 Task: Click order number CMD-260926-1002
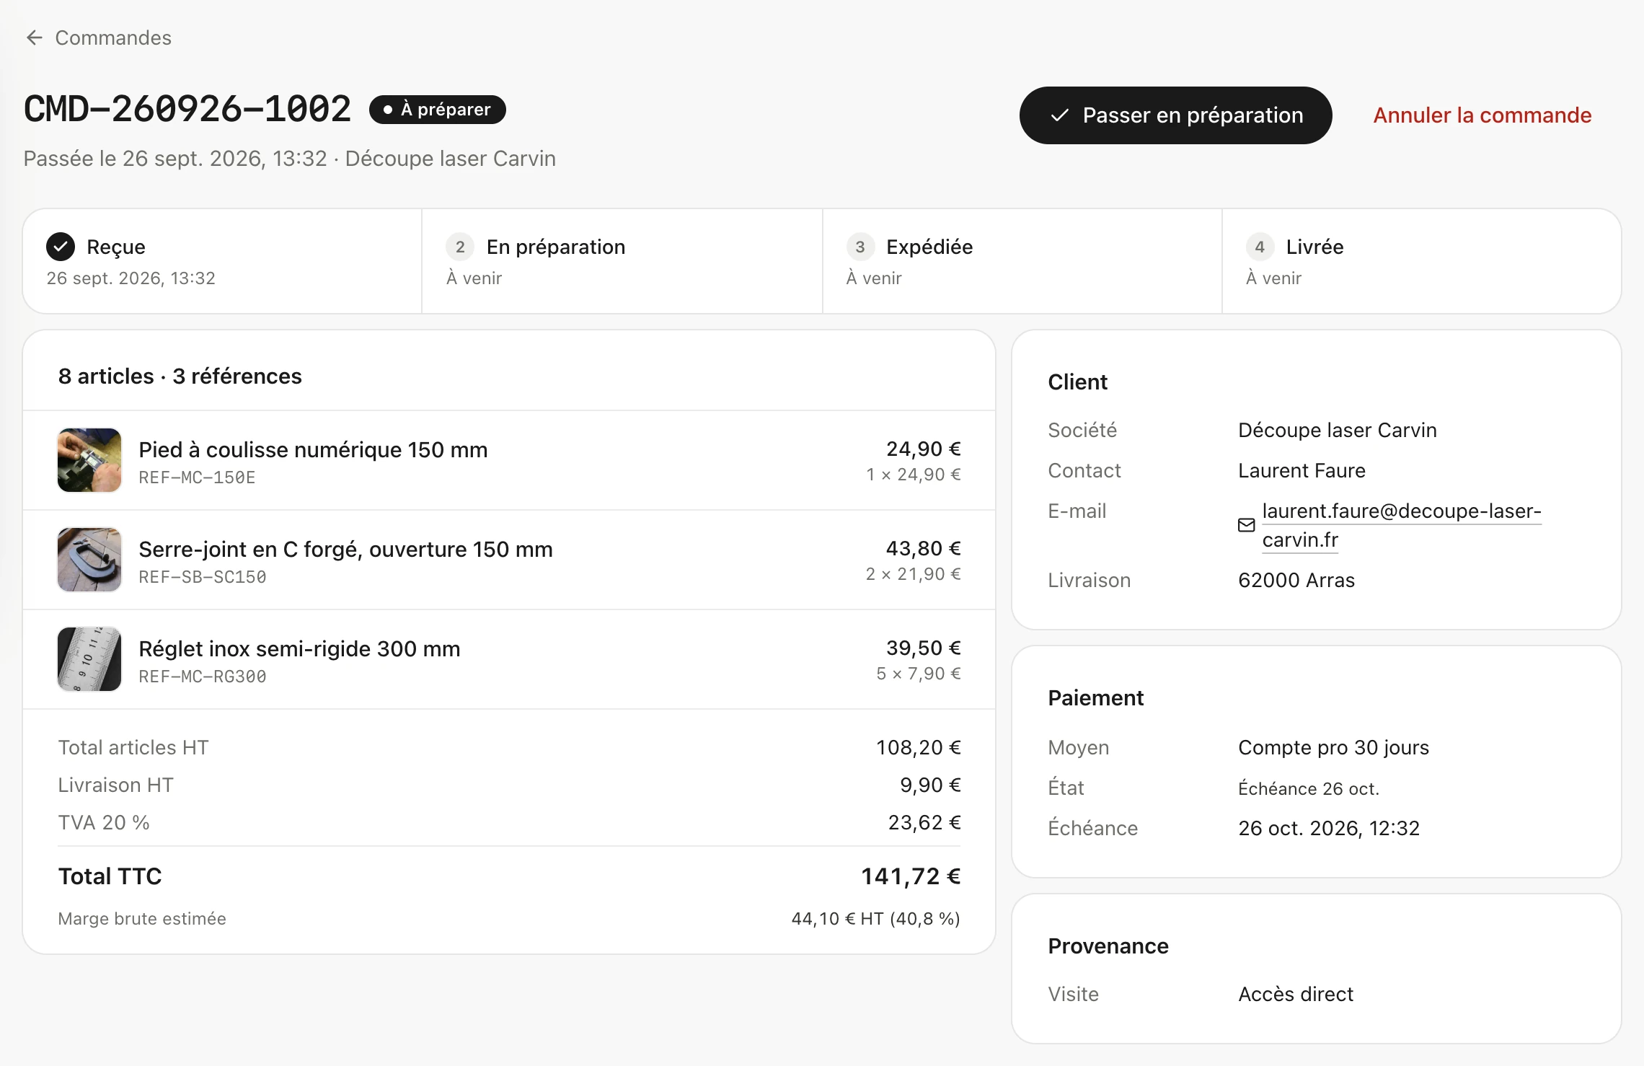point(187,110)
